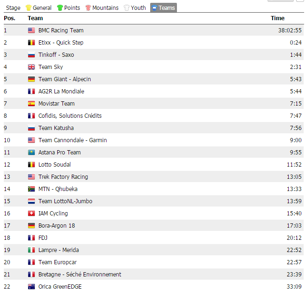
Task: Click the US flag beside BMC Racing Team
Action: 31,31
